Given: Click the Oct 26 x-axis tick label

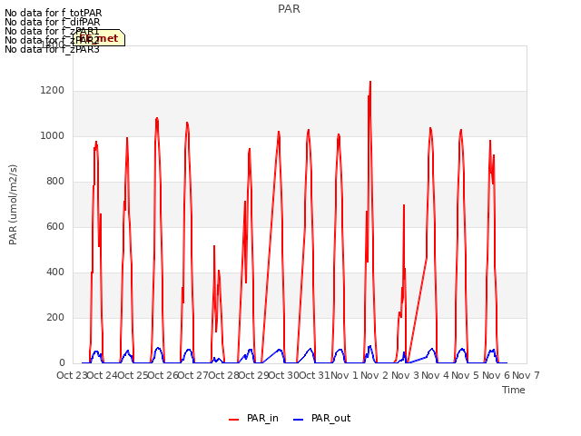Looking at the screenshot, I should coord(163,375).
